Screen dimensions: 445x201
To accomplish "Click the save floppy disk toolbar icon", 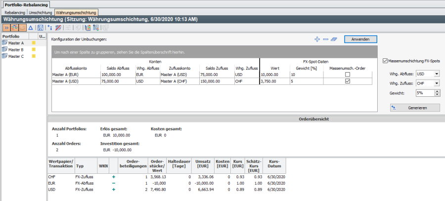I will click(40, 28).
